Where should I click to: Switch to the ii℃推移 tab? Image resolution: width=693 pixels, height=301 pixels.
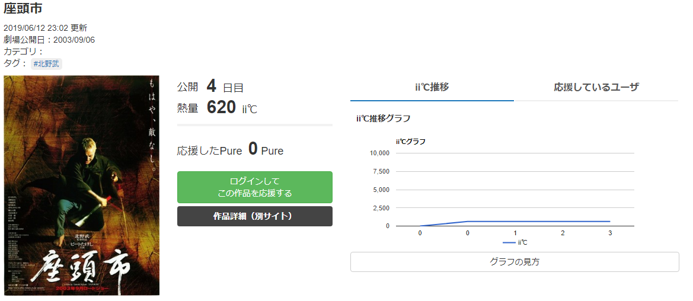[432, 87]
